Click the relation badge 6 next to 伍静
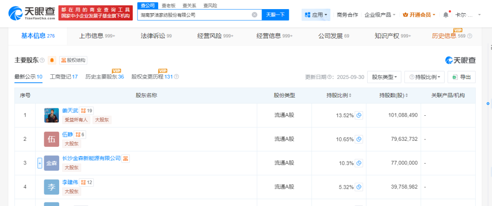492x206 pixels. [80, 134]
